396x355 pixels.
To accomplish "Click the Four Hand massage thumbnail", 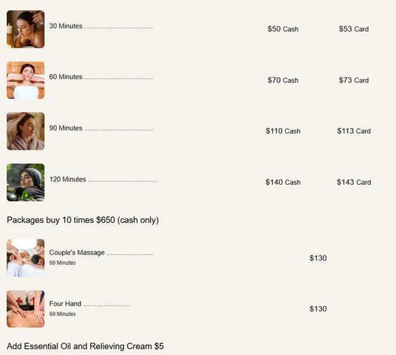I will [25, 309].
